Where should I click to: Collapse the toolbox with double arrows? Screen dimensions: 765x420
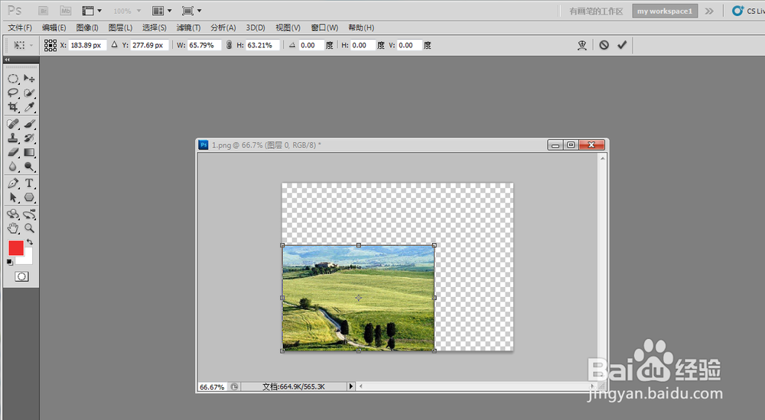[x=8, y=60]
